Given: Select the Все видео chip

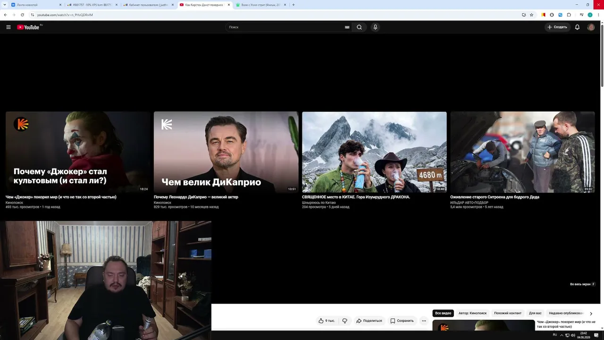Looking at the screenshot, I should tap(443, 313).
